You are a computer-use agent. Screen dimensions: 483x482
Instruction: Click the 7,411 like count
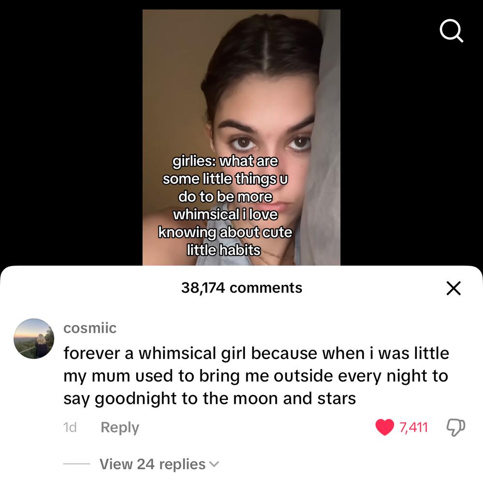413,427
